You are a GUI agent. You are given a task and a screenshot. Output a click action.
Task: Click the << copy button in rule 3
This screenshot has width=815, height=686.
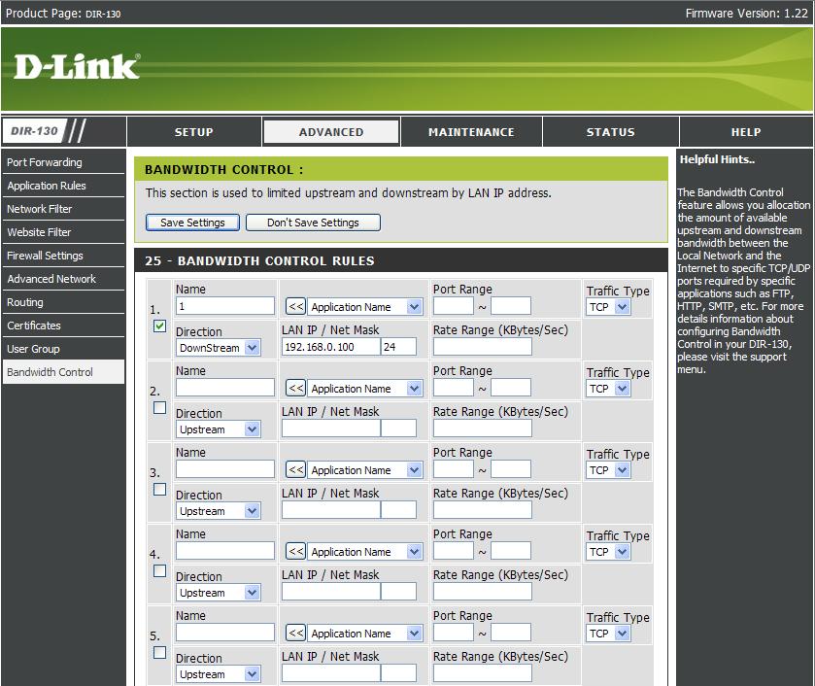(x=295, y=469)
